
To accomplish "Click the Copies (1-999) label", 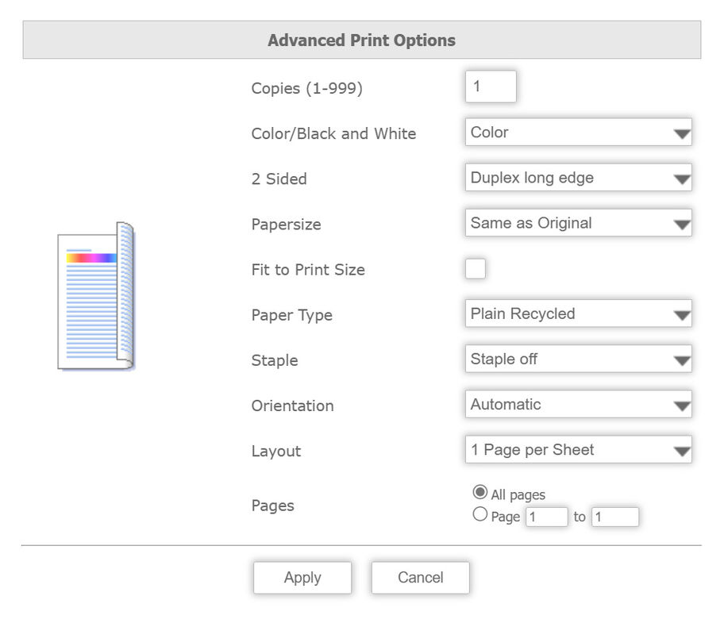I will pyautogui.click(x=306, y=89).
